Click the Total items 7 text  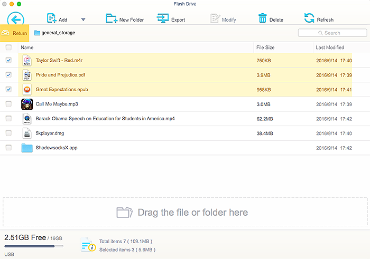(126, 242)
